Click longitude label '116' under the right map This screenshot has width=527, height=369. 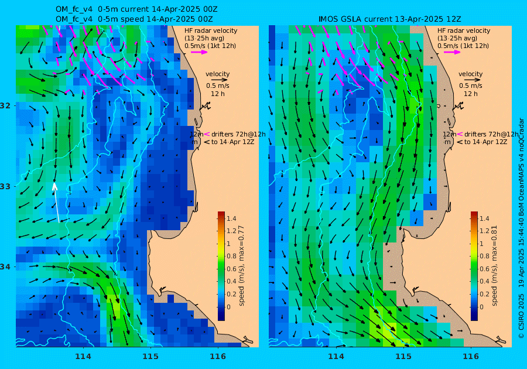pyautogui.click(x=471, y=357)
